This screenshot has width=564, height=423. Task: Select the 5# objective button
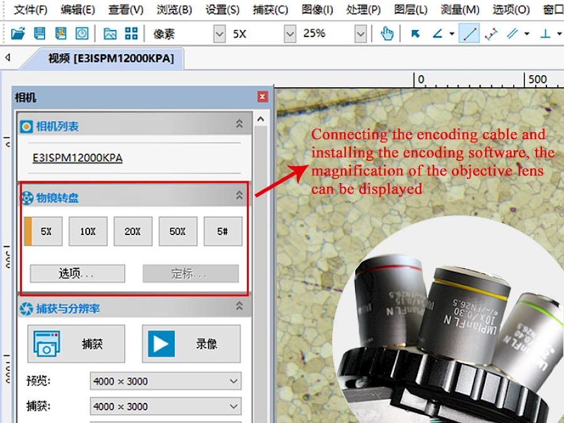[x=223, y=231]
